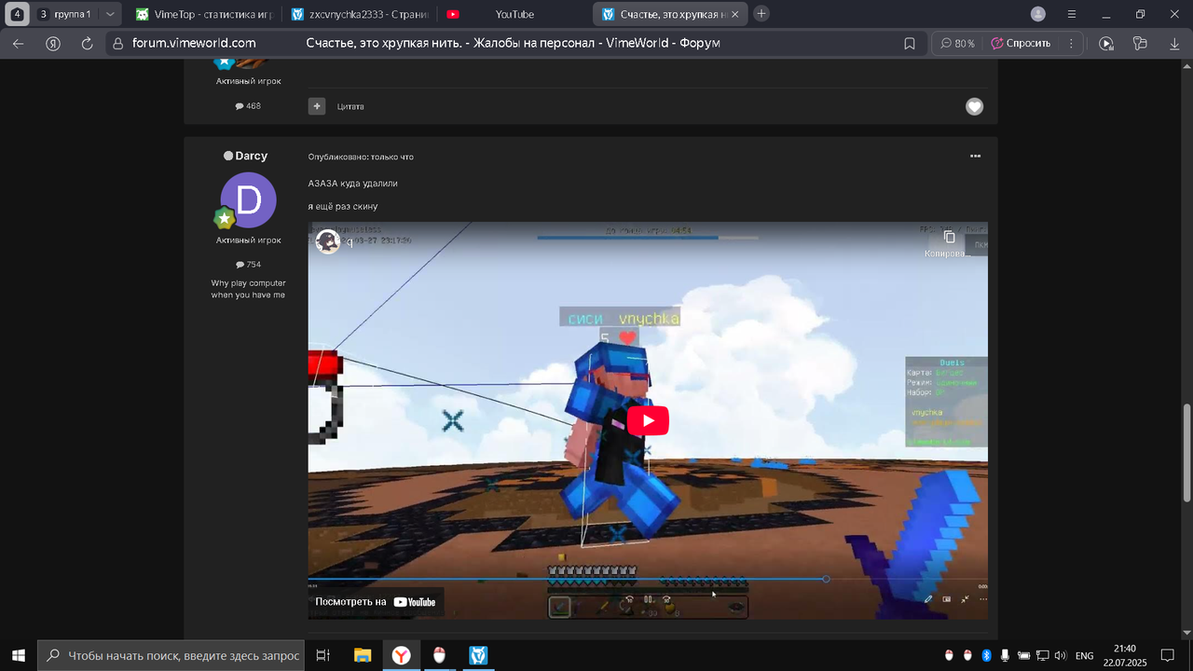Viewport: 1193px width, 671px height.
Task: Open the Windows Start menu
Action: [x=18, y=655]
